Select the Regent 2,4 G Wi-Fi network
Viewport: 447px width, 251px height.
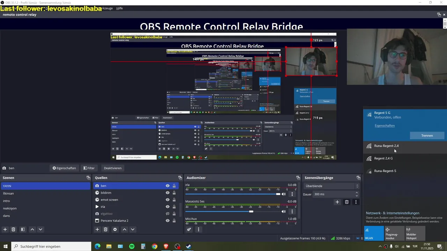click(405, 159)
